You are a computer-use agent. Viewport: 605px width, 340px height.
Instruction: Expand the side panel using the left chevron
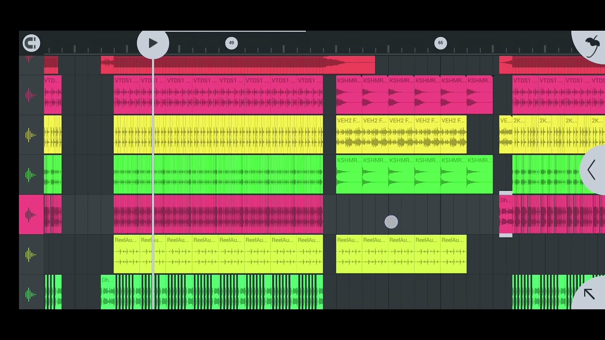tap(592, 170)
